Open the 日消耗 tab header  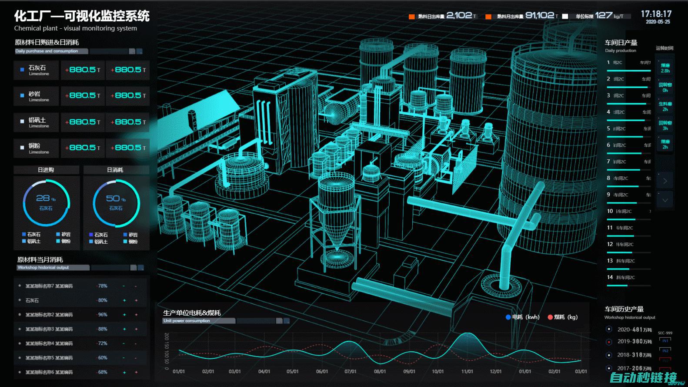coord(116,170)
